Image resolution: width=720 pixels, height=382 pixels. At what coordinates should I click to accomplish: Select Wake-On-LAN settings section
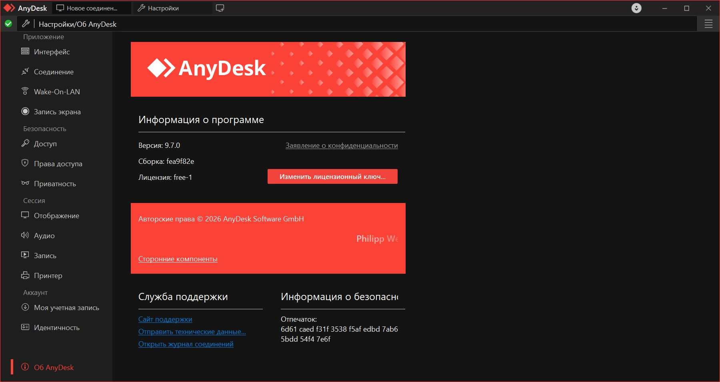[56, 92]
